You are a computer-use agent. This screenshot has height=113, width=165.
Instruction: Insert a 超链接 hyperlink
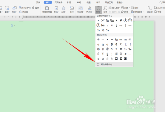tap(150, 9)
